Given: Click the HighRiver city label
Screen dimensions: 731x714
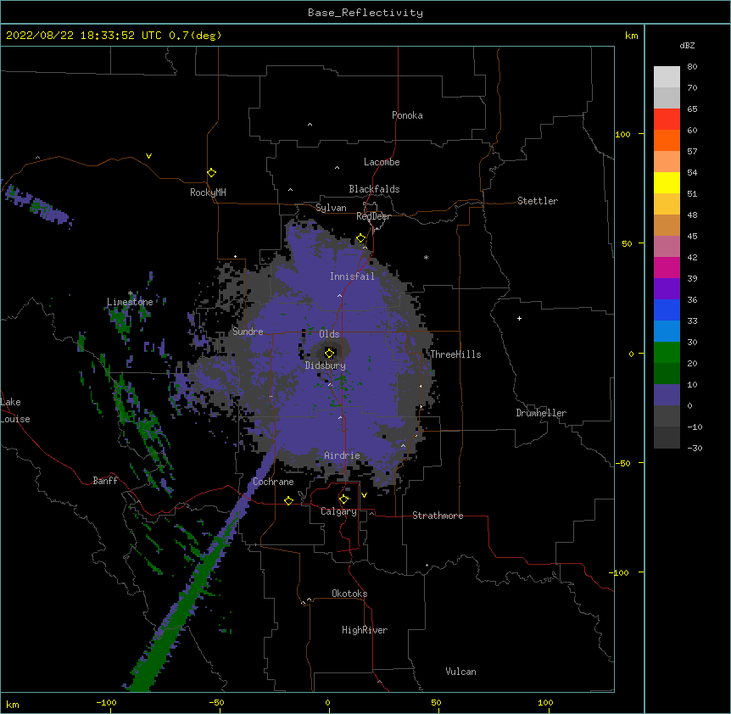Looking at the screenshot, I should [365, 630].
